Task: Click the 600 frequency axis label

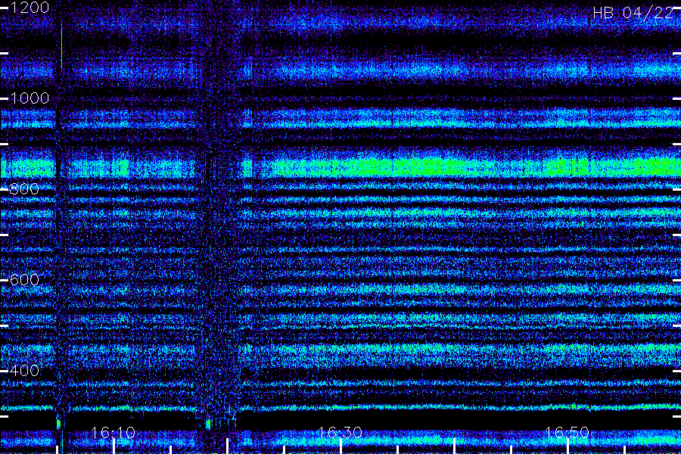Action: pyautogui.click(x=24, y=280)
